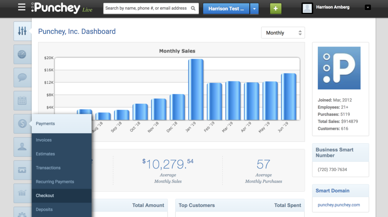Image resolution: width=388 pixels, height=217 pixels.
Task: Select Estimates in the Payments menu
Action: pyautogui.click(x=62, y=154)
